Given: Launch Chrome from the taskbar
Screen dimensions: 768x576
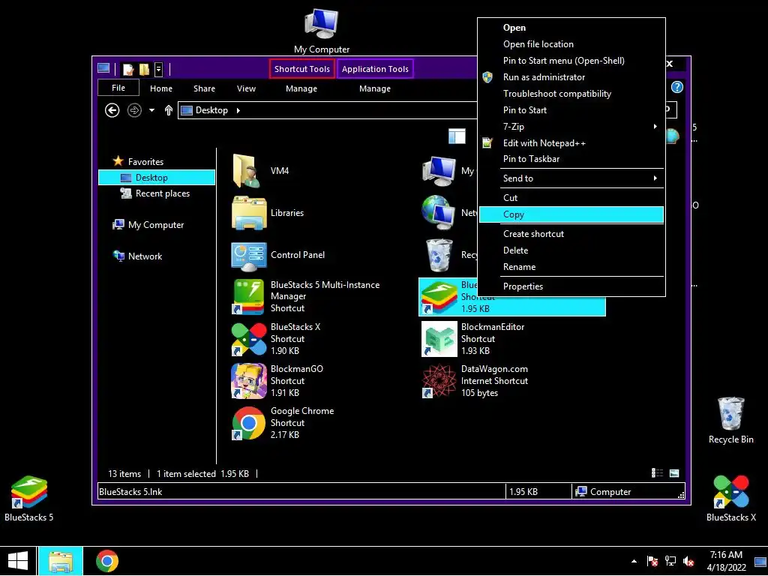Looking at the screenshot, I should [106, 561].
